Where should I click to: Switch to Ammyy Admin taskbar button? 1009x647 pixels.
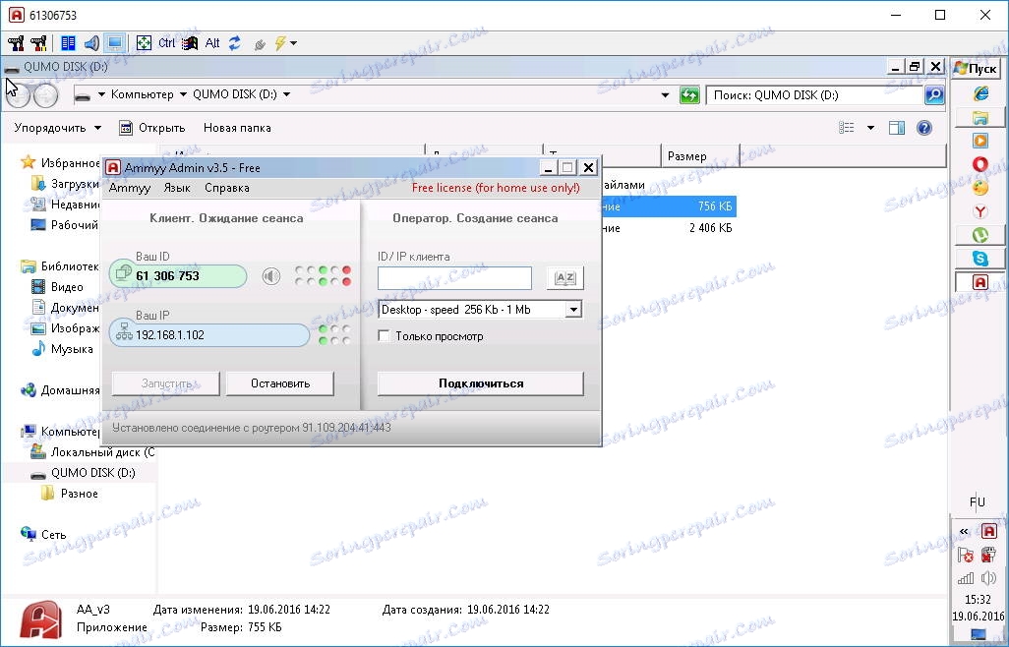point(980,282)
